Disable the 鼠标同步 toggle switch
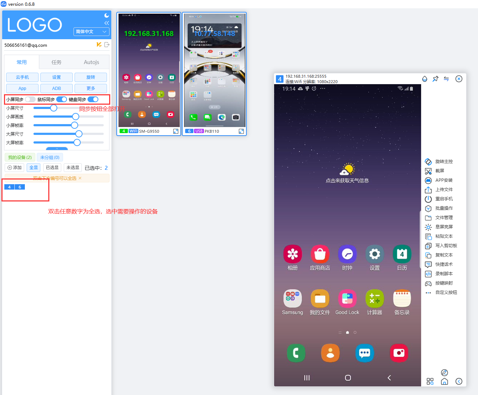The image size is (478, 395). point(62,99)
